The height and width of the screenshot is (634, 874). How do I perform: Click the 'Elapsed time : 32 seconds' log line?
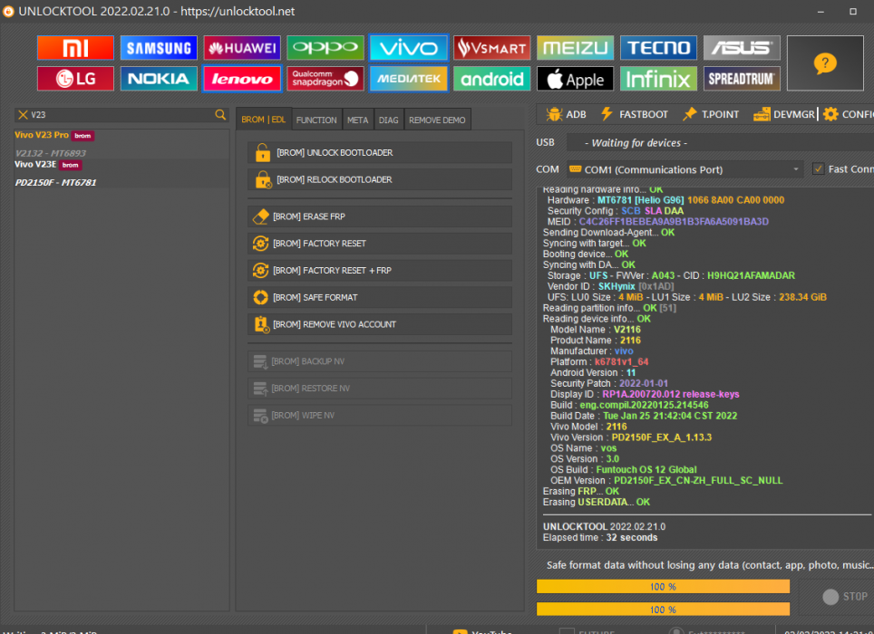[x=600, y=538]
